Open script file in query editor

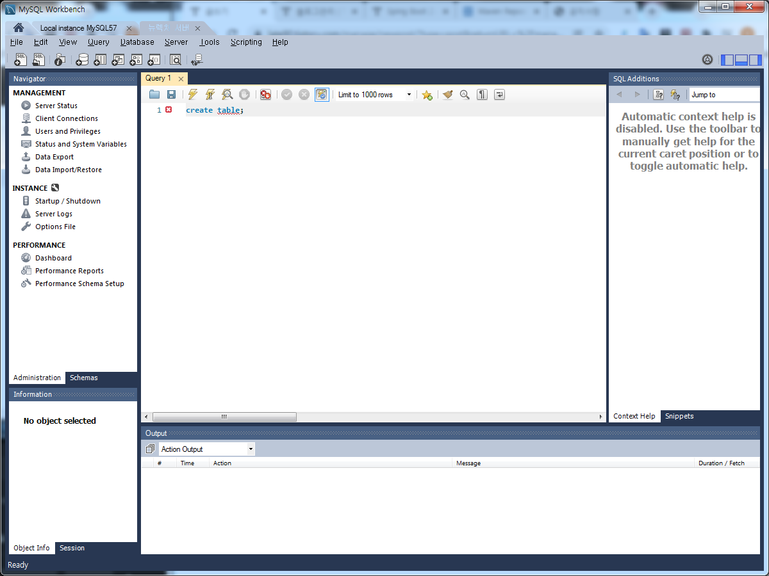pos(154,95)
